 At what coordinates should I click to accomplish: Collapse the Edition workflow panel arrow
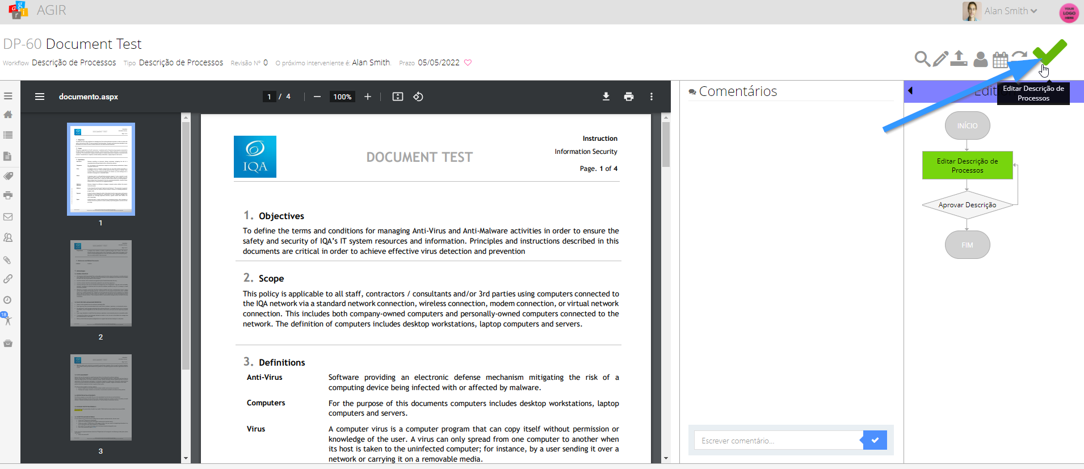pyautogui.click(x=910, y=90)
